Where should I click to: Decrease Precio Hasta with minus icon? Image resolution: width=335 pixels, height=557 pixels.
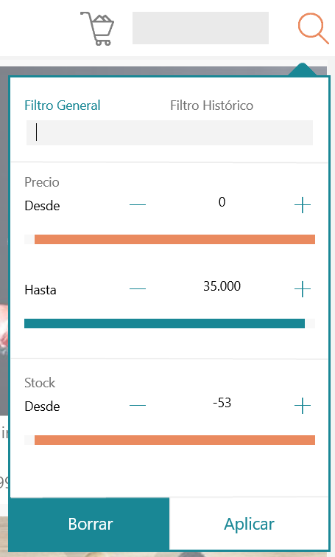pyautogui.click(x=138, y=289)
